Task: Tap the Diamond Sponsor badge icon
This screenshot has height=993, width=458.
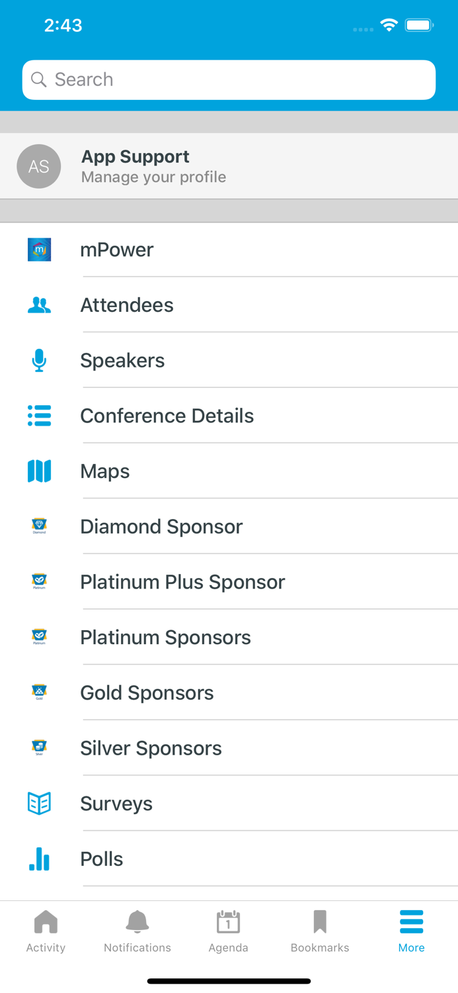Action: pos(38,526)
